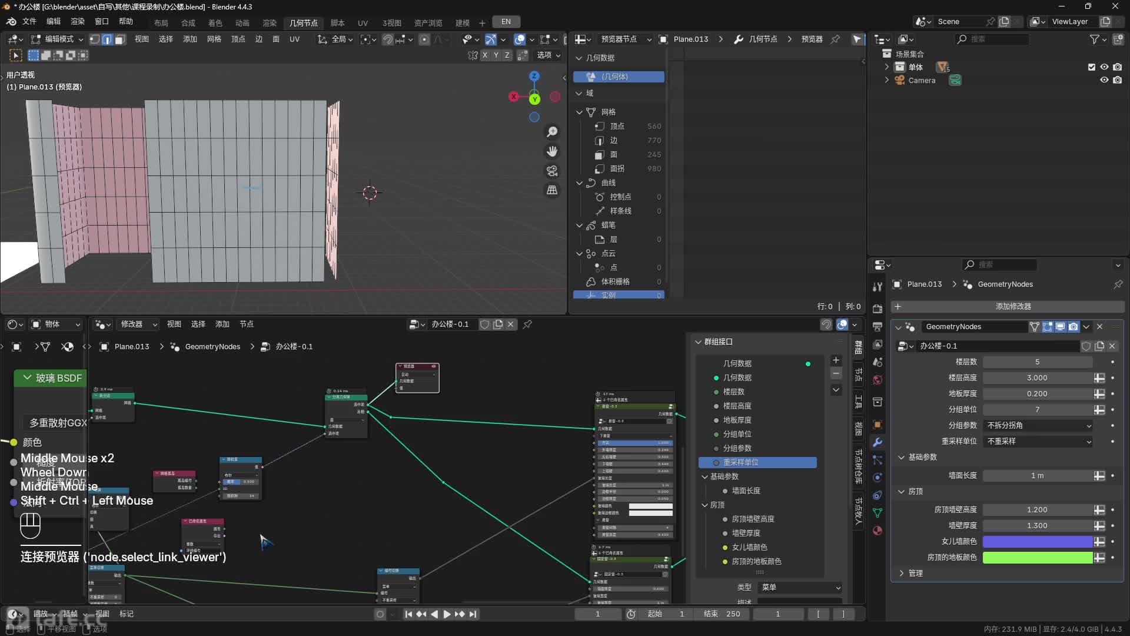Select the 重采样单位 item in interface list

coord(758,463)
